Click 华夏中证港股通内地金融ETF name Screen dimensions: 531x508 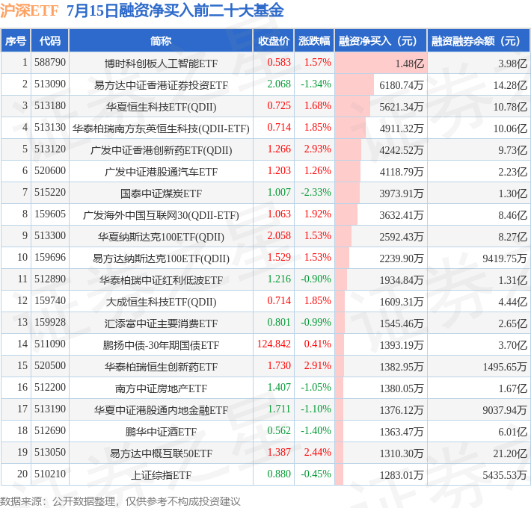tap(161, 409)
